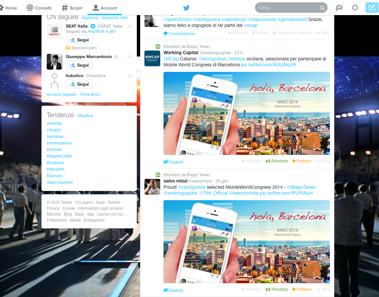Open Altro menu on Working Capital tweet
Screen dimensions: 379x297
click(x=322, y=161)
